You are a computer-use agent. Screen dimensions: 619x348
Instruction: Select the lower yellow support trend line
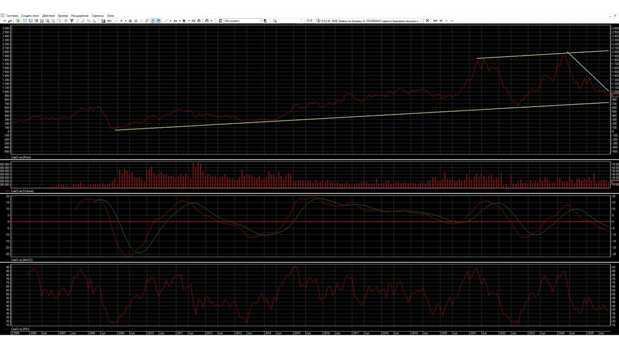[x=361, y=117]
